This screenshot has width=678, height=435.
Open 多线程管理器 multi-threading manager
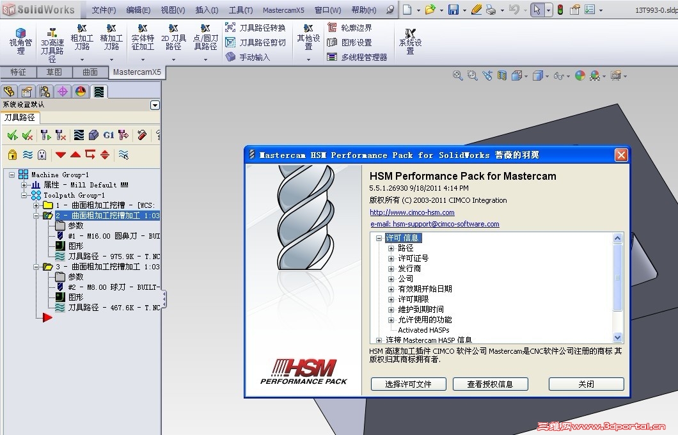(357, 57)
